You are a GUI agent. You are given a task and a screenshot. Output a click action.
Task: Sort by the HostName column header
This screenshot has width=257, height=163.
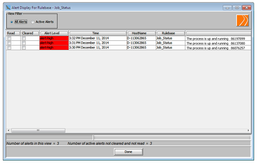point(141,33)
